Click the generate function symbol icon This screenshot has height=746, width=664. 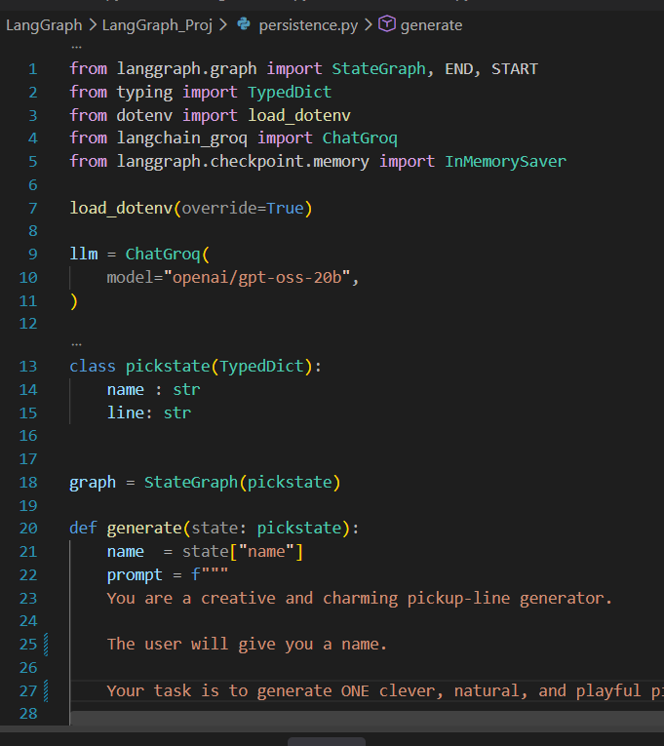pyautogui.click(x=387, y=23)
